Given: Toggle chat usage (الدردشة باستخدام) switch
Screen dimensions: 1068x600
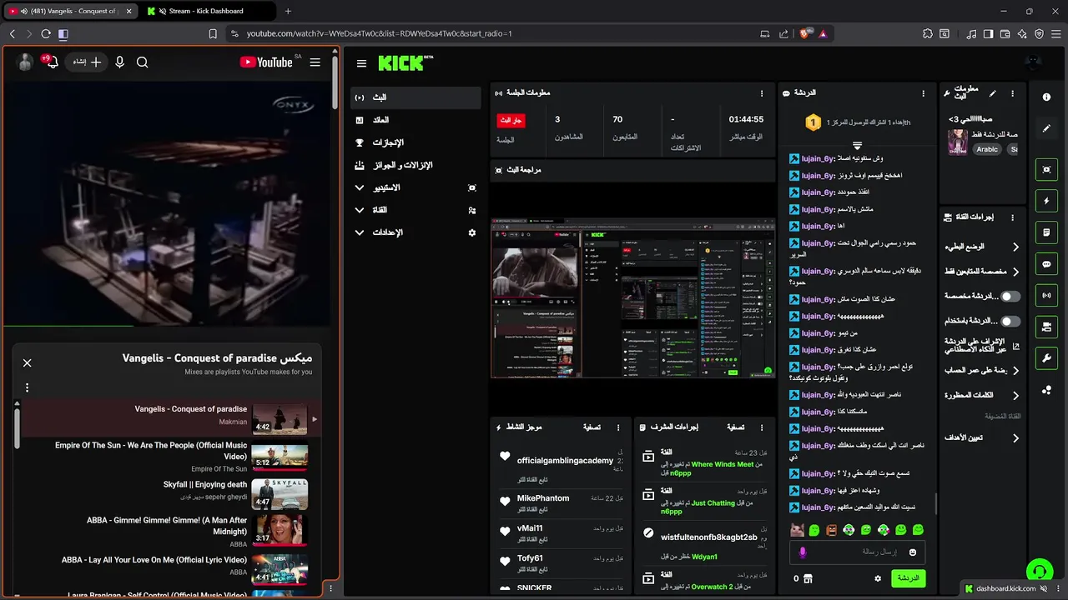Looking at the screenshot, I should tap(1010, 321).
